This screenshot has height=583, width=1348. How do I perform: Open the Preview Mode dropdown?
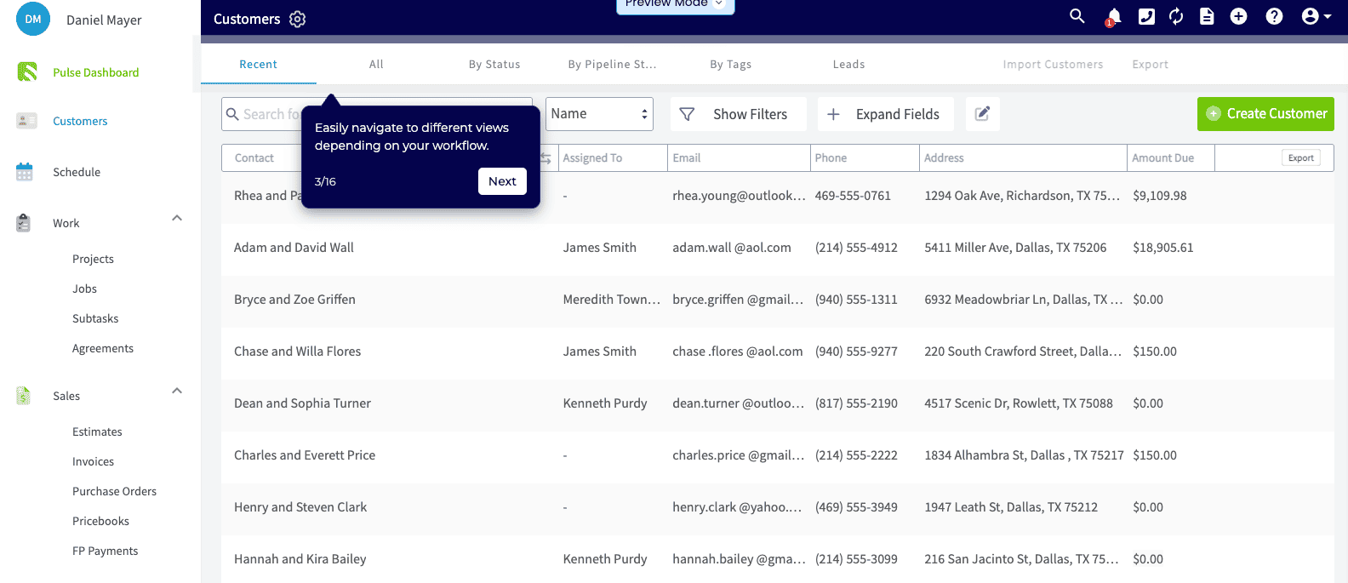coord(675,4)
